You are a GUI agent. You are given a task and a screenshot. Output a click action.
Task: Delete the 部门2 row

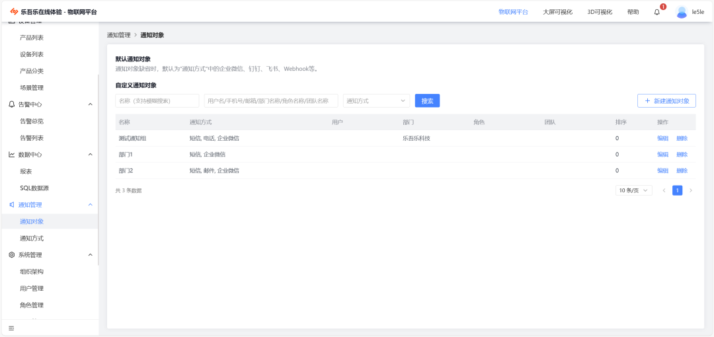click(682, 170)
